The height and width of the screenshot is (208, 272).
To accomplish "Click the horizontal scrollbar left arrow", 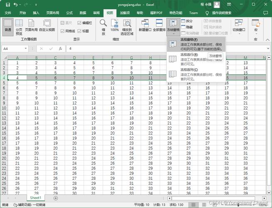I will point(170,198).
